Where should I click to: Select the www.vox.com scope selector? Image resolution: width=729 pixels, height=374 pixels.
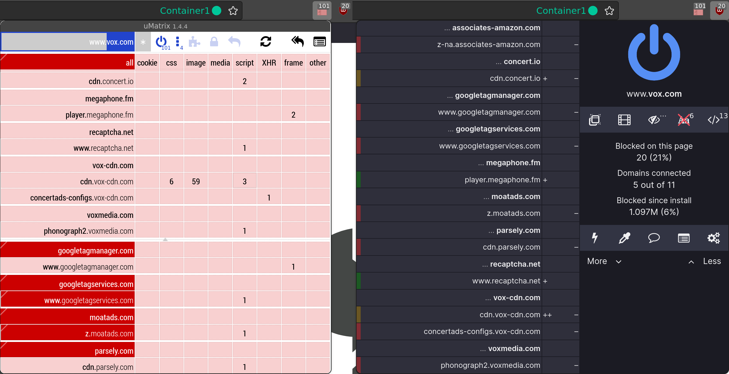pos(68,42)
